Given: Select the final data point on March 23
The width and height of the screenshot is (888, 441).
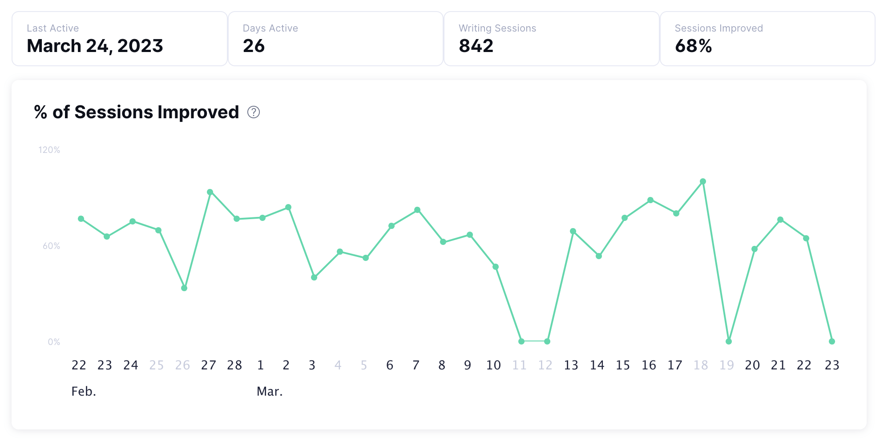Looking at the screenshot, I should pyautogui.click(x=831, y=341).
